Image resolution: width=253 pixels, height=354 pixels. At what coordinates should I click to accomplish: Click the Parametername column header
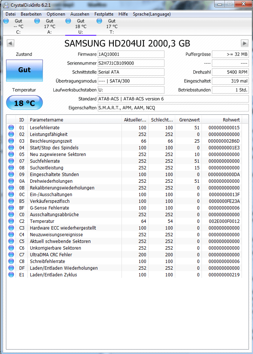(74, 120)
